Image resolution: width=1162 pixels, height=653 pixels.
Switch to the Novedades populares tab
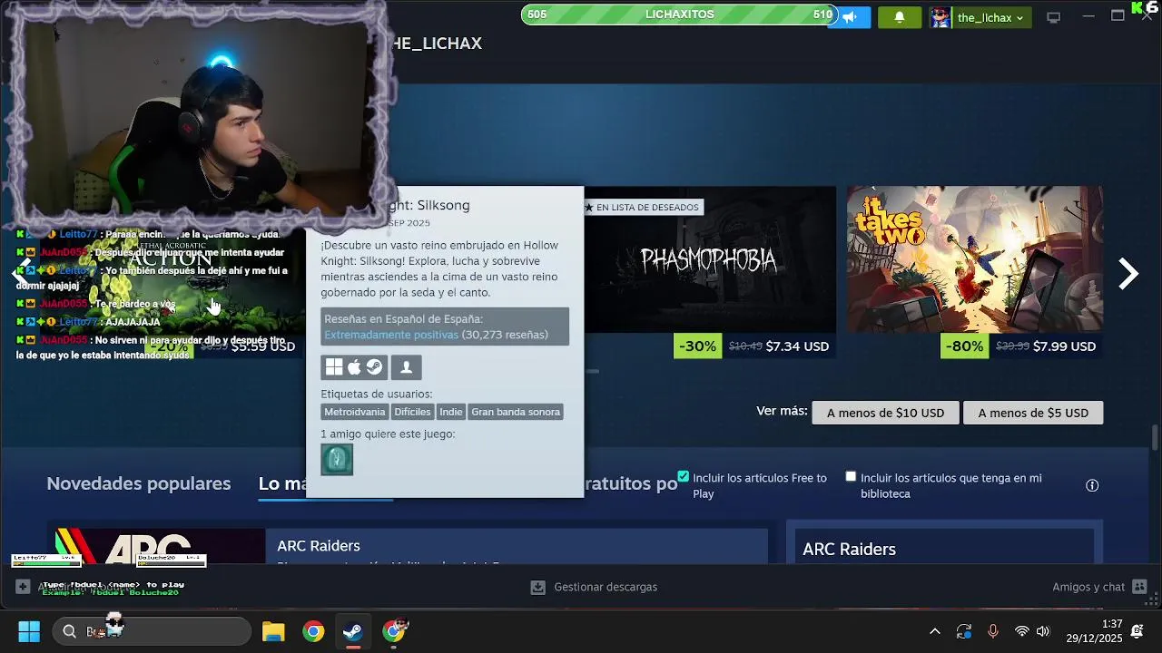coord(139,483)
